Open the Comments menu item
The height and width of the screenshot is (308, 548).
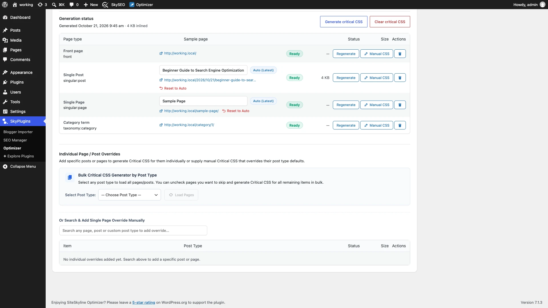tap(23, 60)
